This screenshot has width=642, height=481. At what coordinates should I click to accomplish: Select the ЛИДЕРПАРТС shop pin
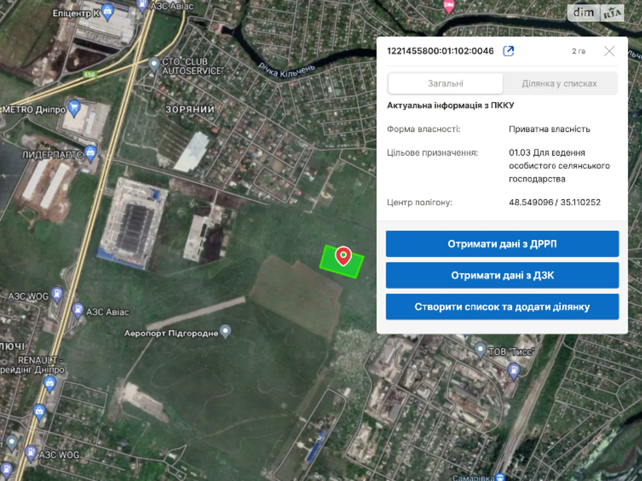pyautogui.click(x=91, y=153)
